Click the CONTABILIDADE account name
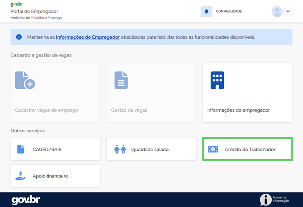Image resolution: width=303 pixels, height=207 pixels. point(229,11)
